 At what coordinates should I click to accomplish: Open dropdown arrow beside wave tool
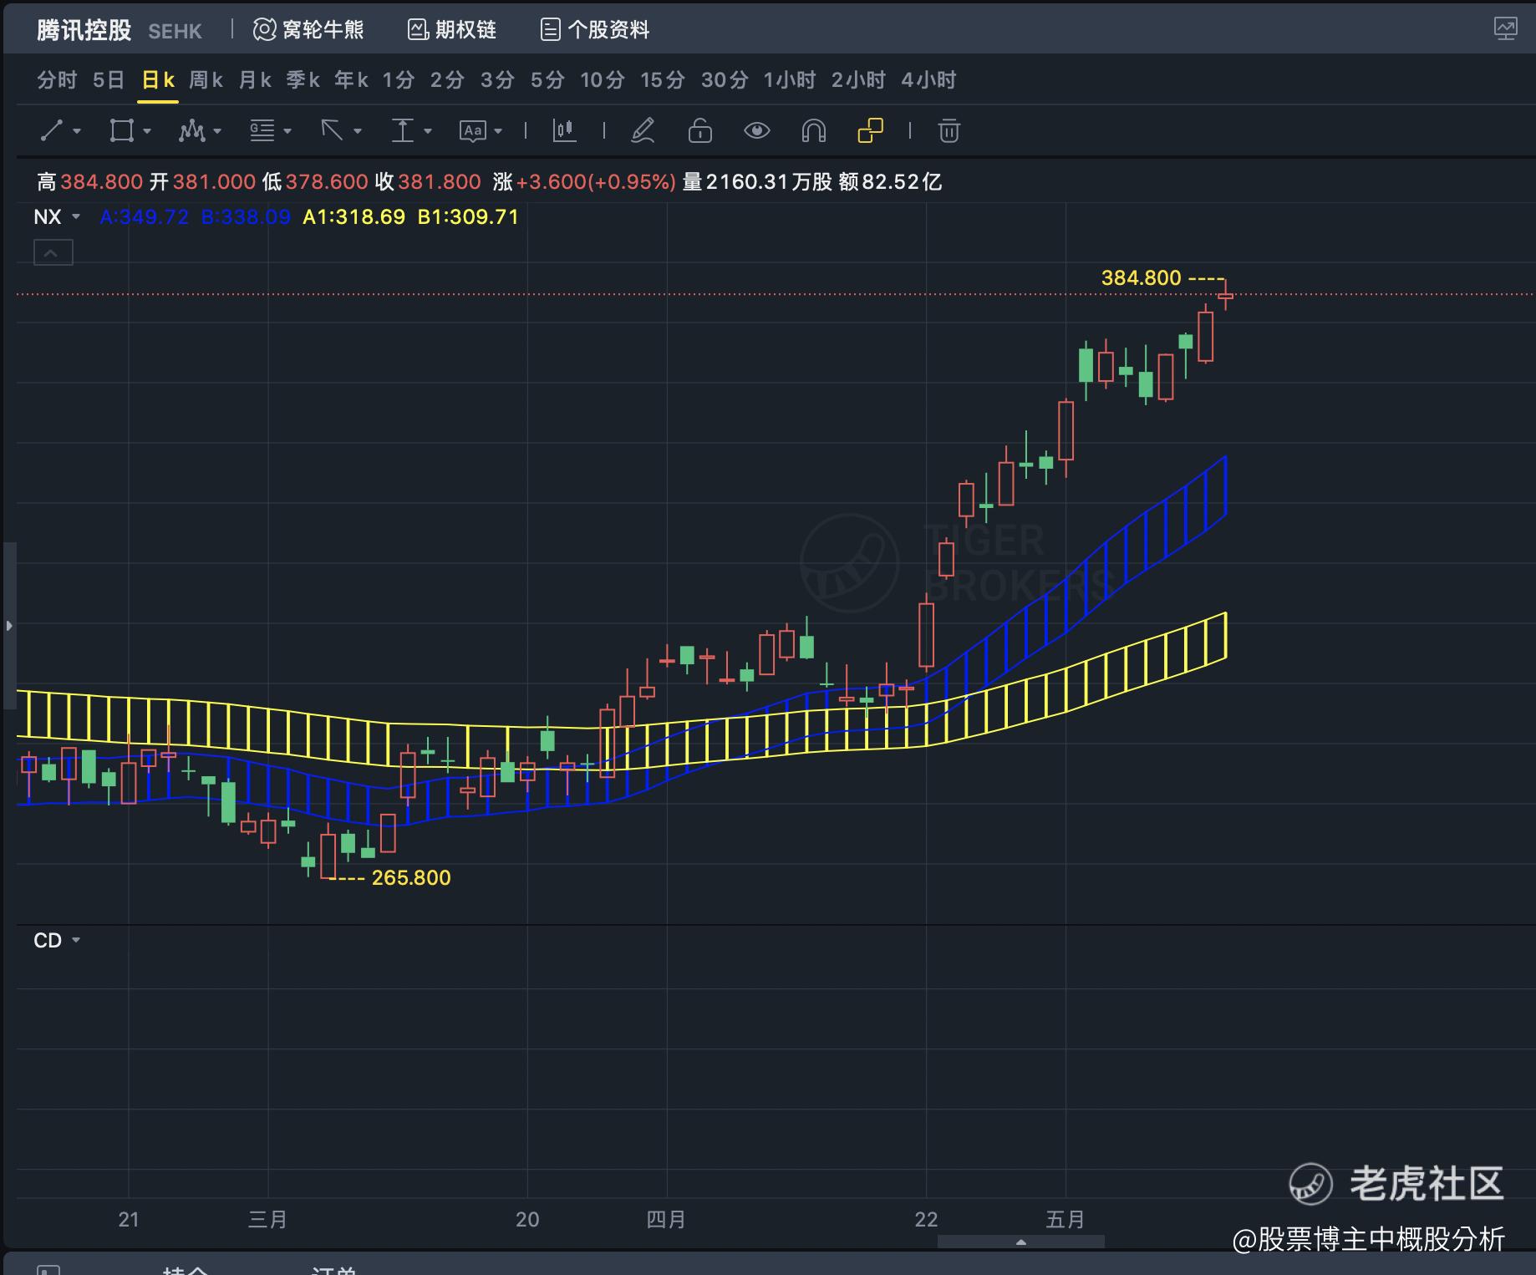point(217,131)
